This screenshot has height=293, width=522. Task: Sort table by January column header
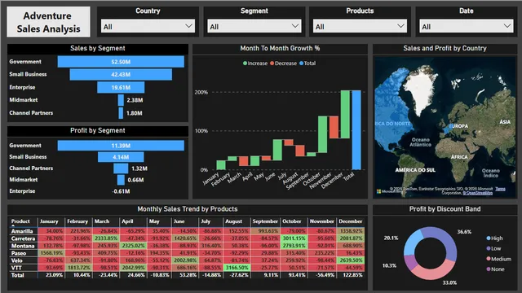click(49, 221)
